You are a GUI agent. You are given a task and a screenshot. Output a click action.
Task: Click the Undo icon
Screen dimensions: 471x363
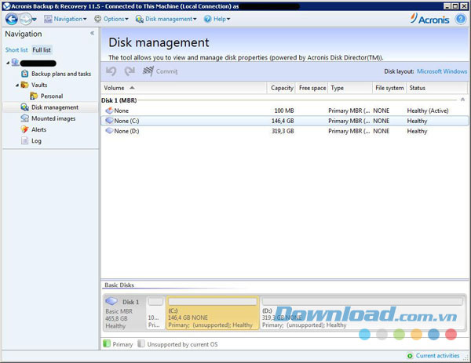[111, 71]
